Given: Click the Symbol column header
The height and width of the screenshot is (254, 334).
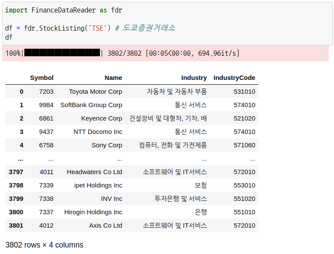Looking at the screenshot, I should click(42, 78).
